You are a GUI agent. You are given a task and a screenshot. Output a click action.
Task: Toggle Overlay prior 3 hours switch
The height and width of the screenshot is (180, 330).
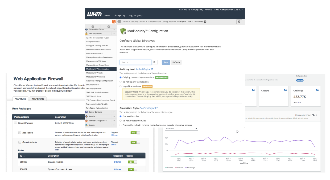coord(313,115)
